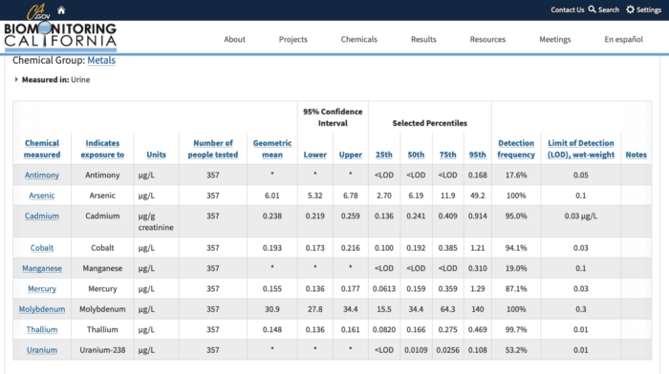This screenshot has width=669, height=374.
Task: Expand the Measured in disclosure triangle
Action: [x=16, y=79]
